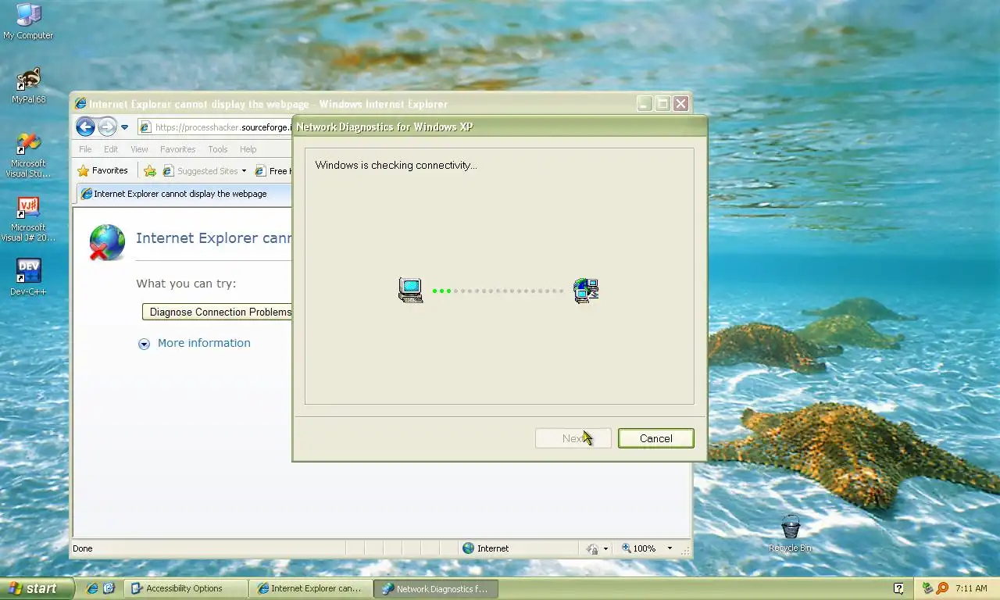Image resolution: width=1000 pixels, height=600 pixels.
Task: Open the recent pages dropdown arrow
Action: 124,127
